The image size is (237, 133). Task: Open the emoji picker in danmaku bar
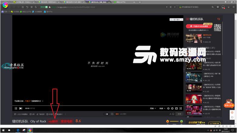point(173,114)
